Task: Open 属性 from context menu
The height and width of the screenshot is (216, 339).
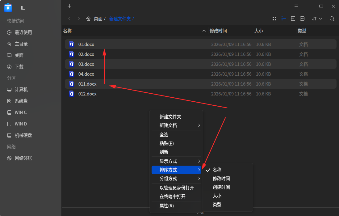Action: tap(176, 206)
